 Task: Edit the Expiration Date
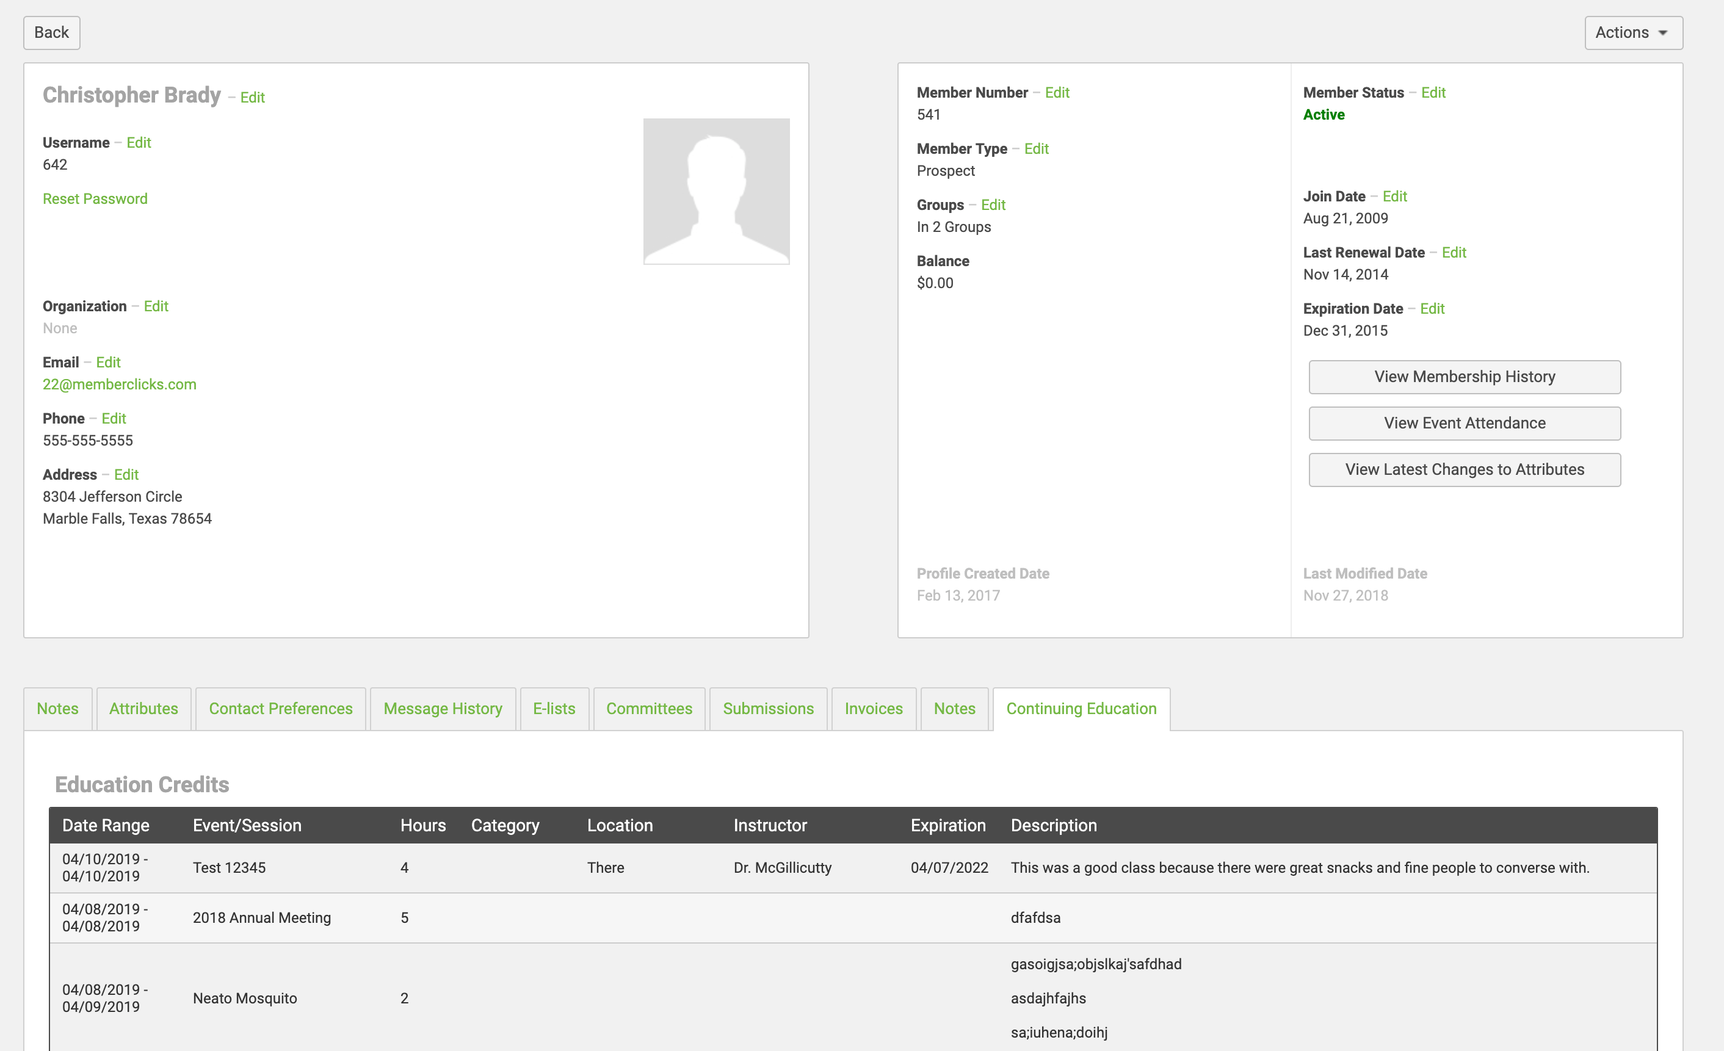(x=1432, y=309)
